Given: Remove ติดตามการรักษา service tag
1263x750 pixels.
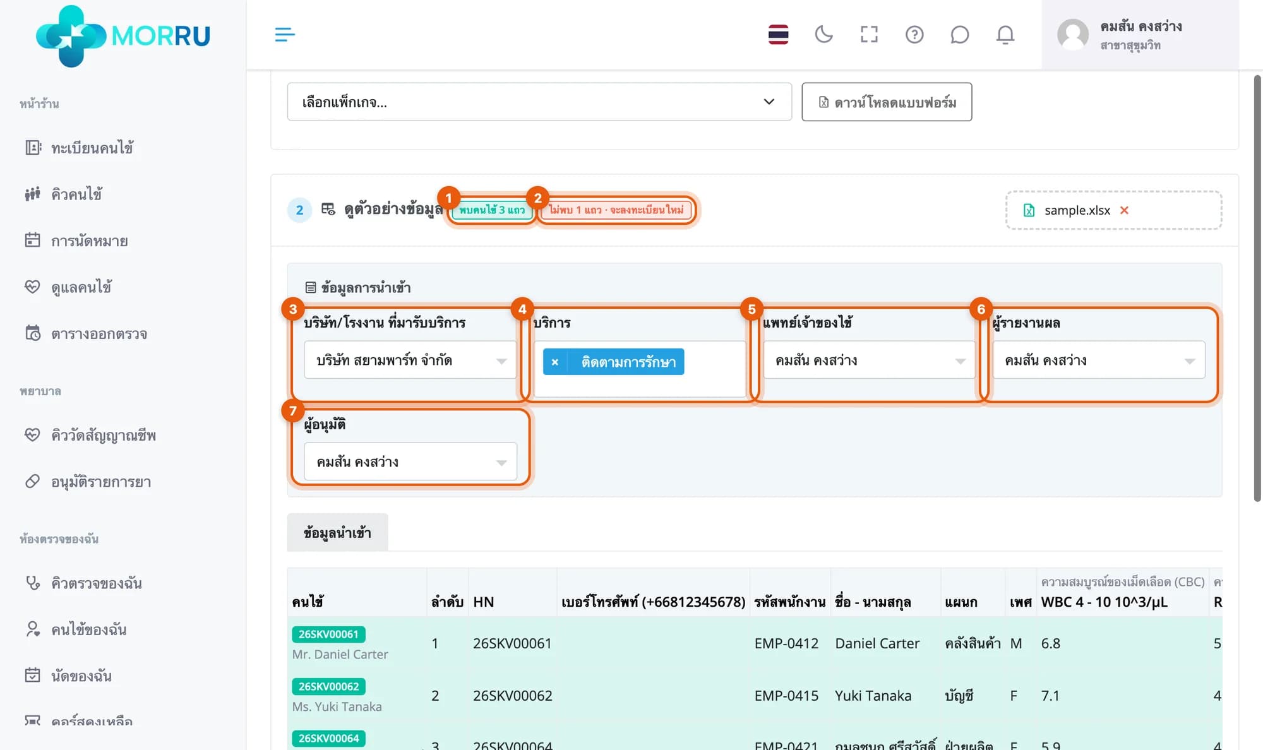Looking at the screenshot, I should pyautogui.click(x=554, y=362).
